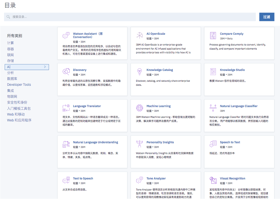Click the '低延迟、流式传送抄本' description text

point(222,153)
